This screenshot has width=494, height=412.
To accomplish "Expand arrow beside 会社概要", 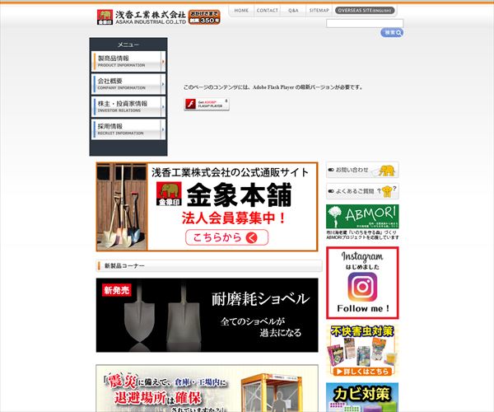I will [x=163, y=84].
